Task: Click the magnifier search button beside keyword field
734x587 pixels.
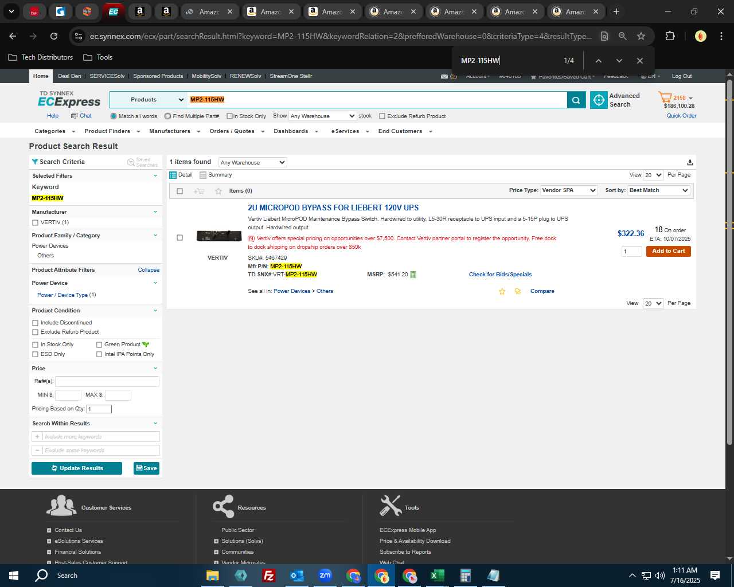Action: [x=576, y=100]
